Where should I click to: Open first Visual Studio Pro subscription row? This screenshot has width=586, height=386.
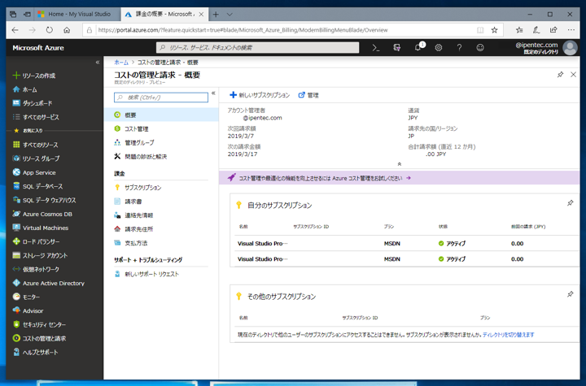[407, 244]
